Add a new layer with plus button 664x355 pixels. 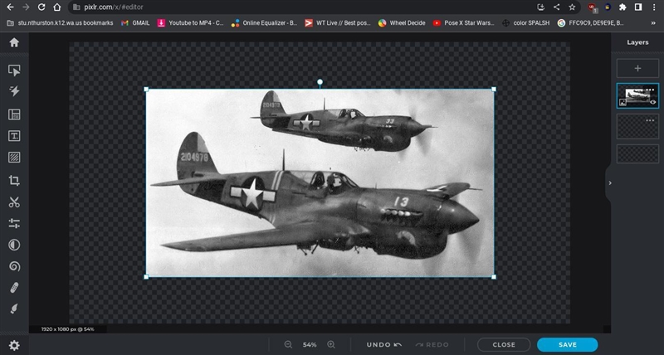[x=637, y=68]
